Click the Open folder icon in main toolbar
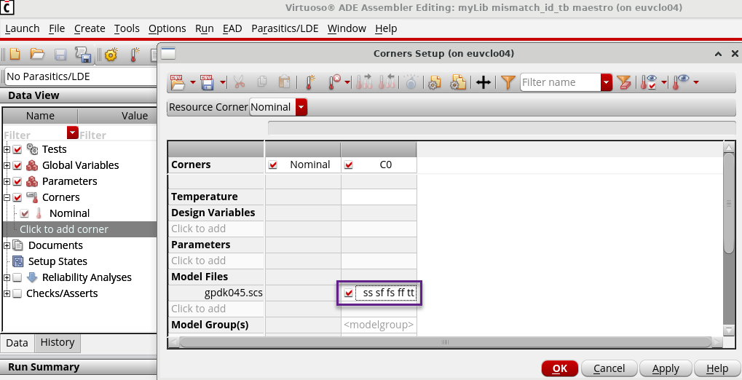 37,53
